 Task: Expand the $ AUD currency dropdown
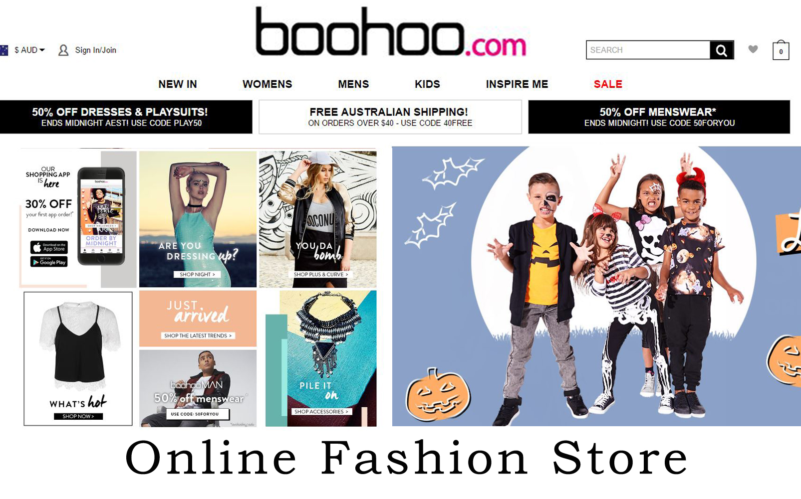[x=30, y=50]
